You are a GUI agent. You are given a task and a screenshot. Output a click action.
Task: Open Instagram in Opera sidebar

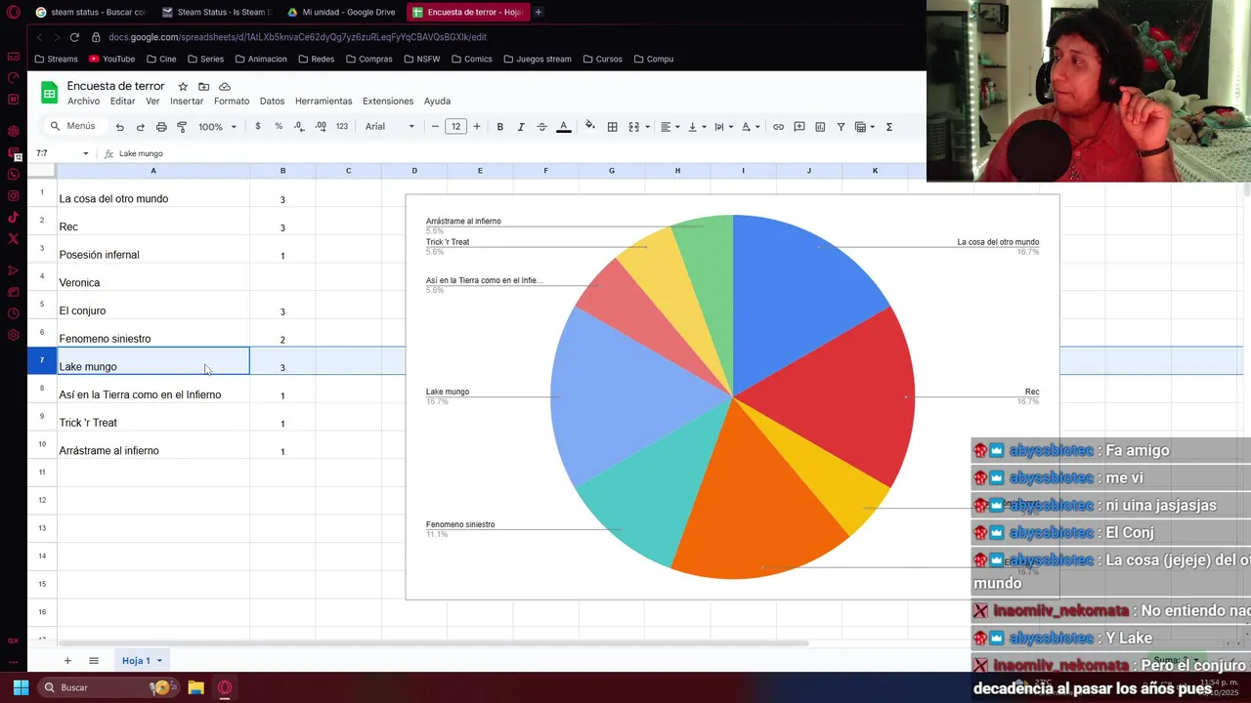14,196
